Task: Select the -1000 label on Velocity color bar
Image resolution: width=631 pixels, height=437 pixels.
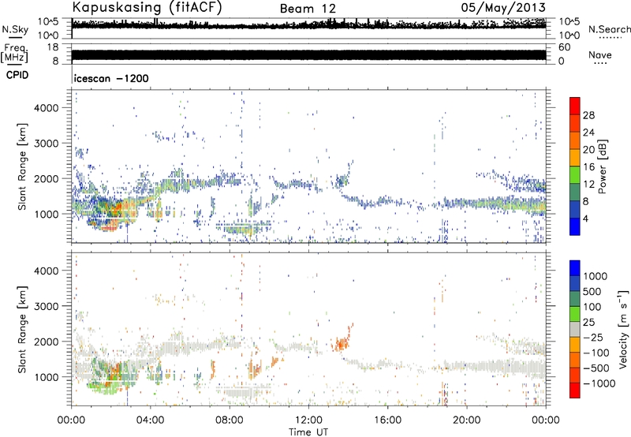Action: (x=599, y=383)
